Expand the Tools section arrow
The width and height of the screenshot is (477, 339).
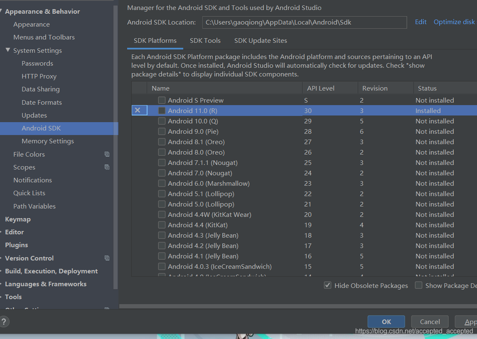pos(1,297)
